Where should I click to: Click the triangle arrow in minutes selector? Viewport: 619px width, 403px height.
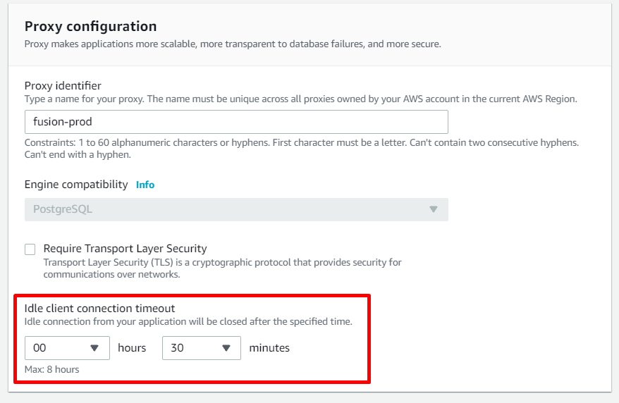226,348
